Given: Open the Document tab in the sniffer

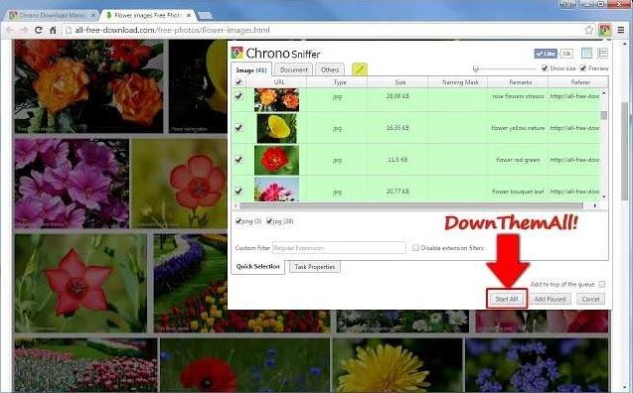Looking at the screenshot, I should click(x=294, y=69).
